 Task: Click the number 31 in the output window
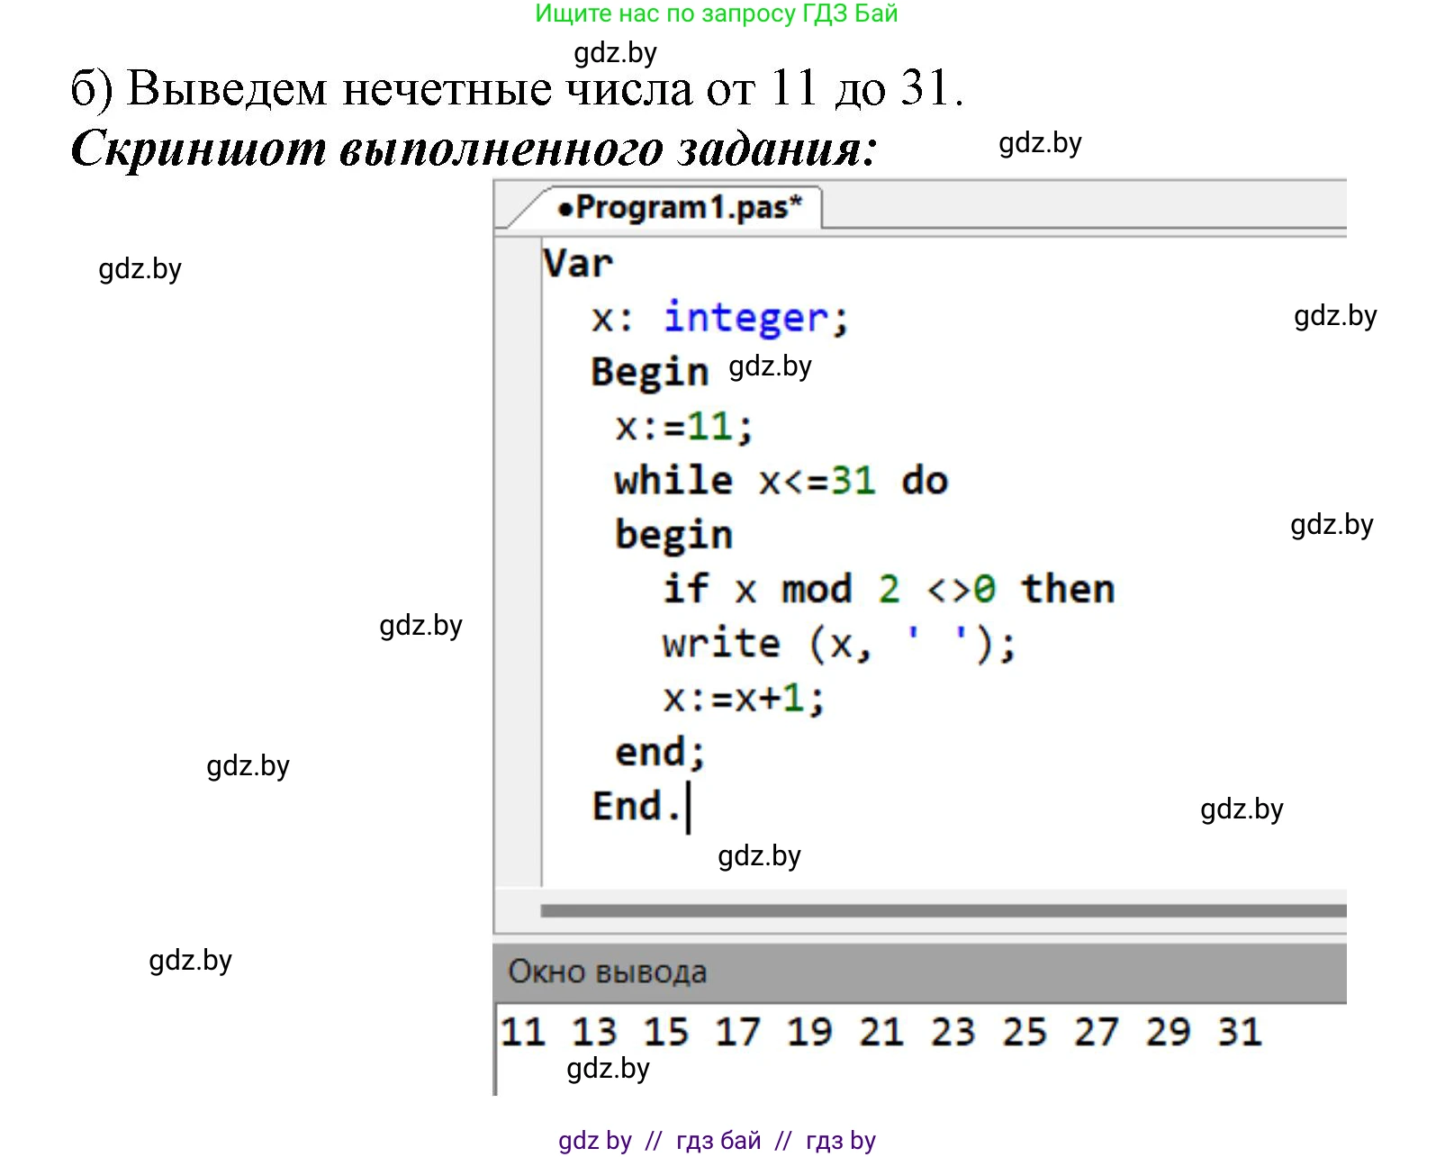1239,1032
